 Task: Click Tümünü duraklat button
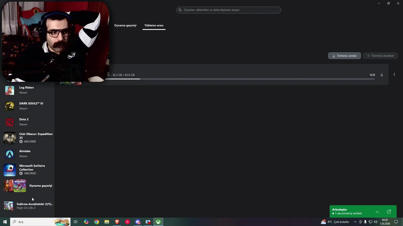[x=380, y=56]
